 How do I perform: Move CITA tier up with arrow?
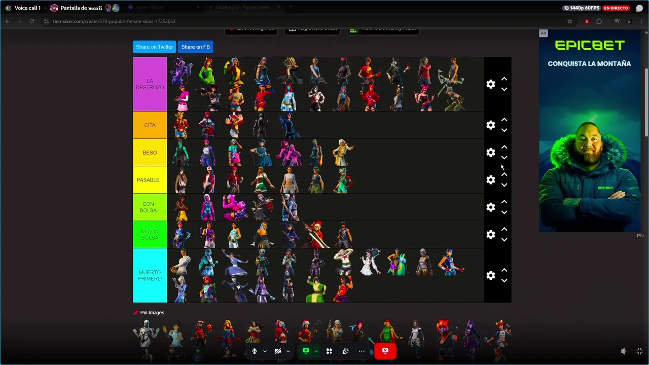click(504, 120)
